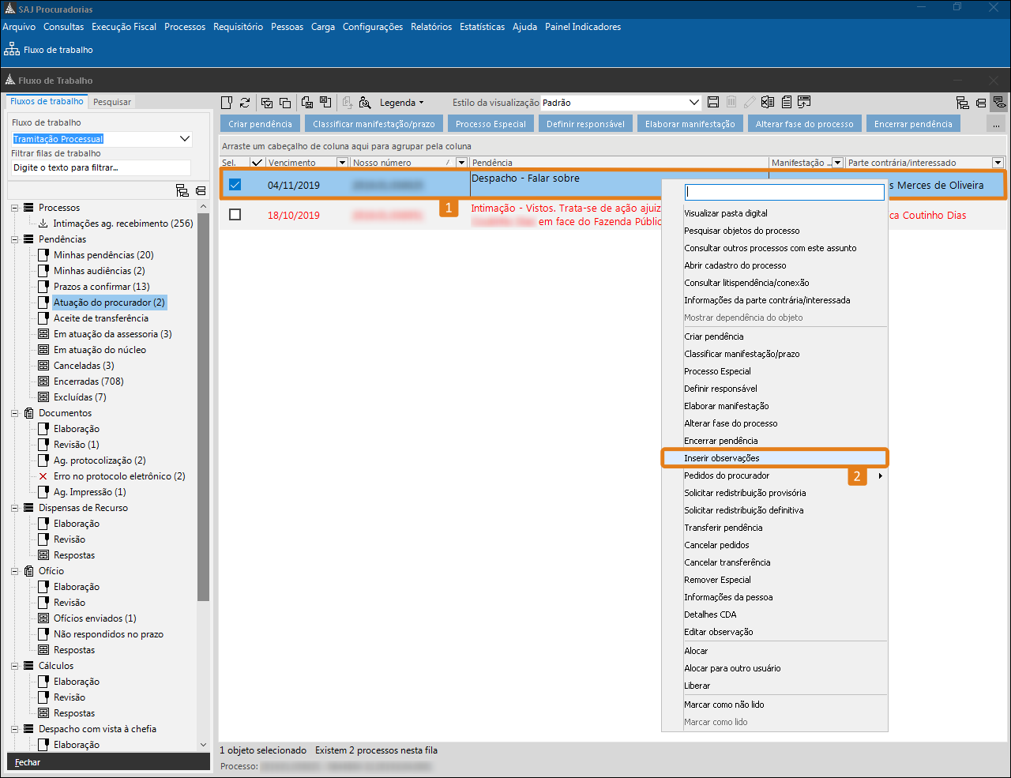Click the drawer icon beside Encerradas (708)

(43, 381)
